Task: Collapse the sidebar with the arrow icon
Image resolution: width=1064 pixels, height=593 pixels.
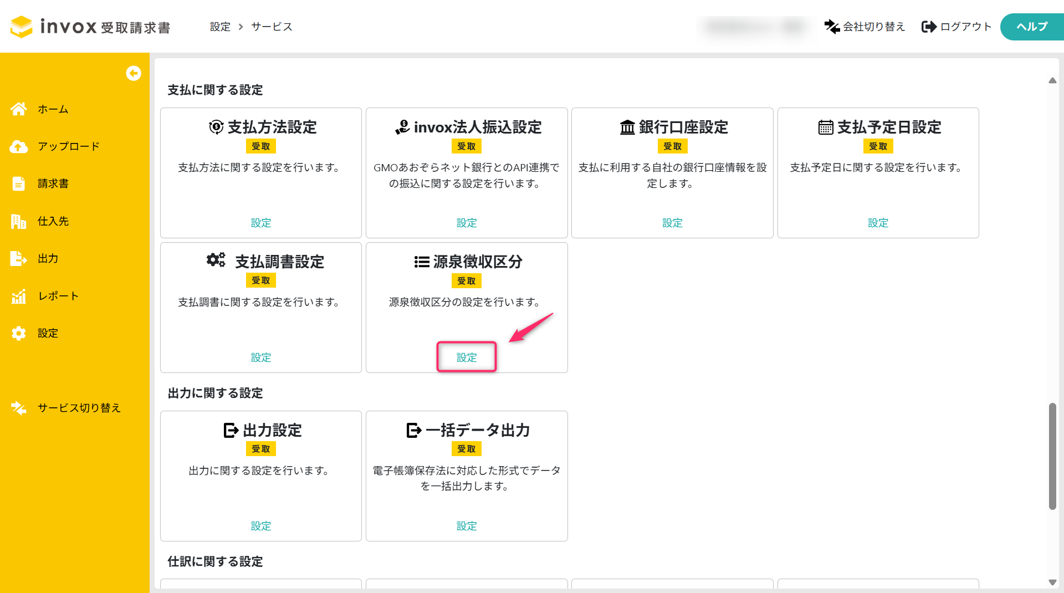Action: click(x=134, y=73)
